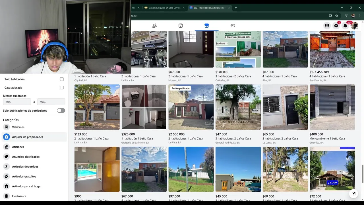Click the 'City Bell, BA' location text
The width and height of the screenshot is (364, 205).
click(81, 81)
